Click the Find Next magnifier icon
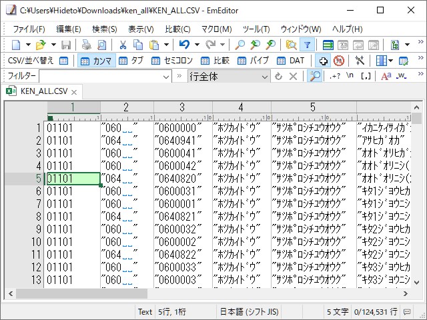Image resolution: width=427 pixels, height=320 pixels. coord(255,45)
